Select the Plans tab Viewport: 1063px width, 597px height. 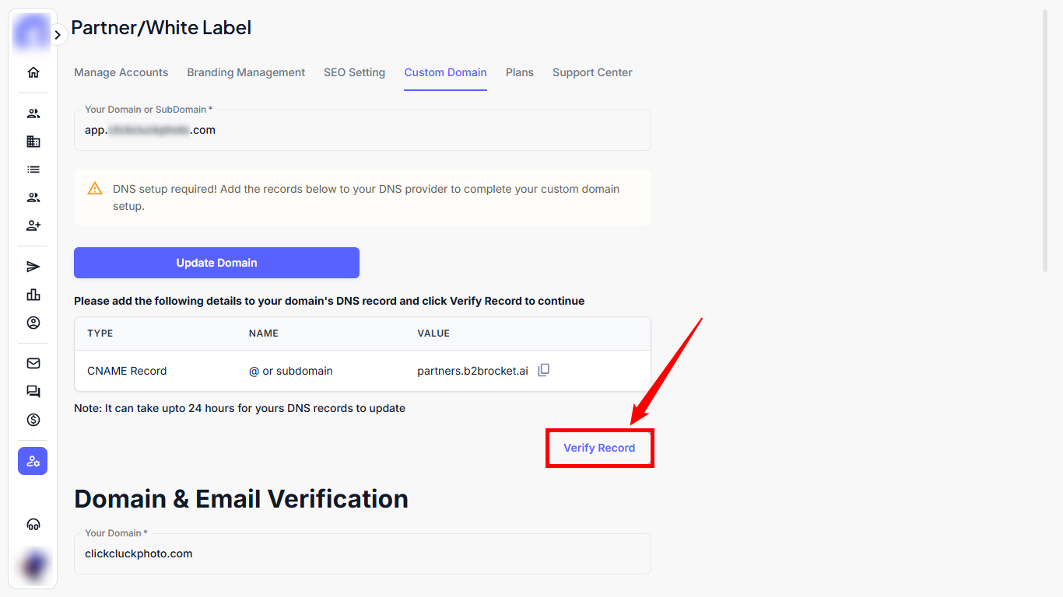click(519, 72)
